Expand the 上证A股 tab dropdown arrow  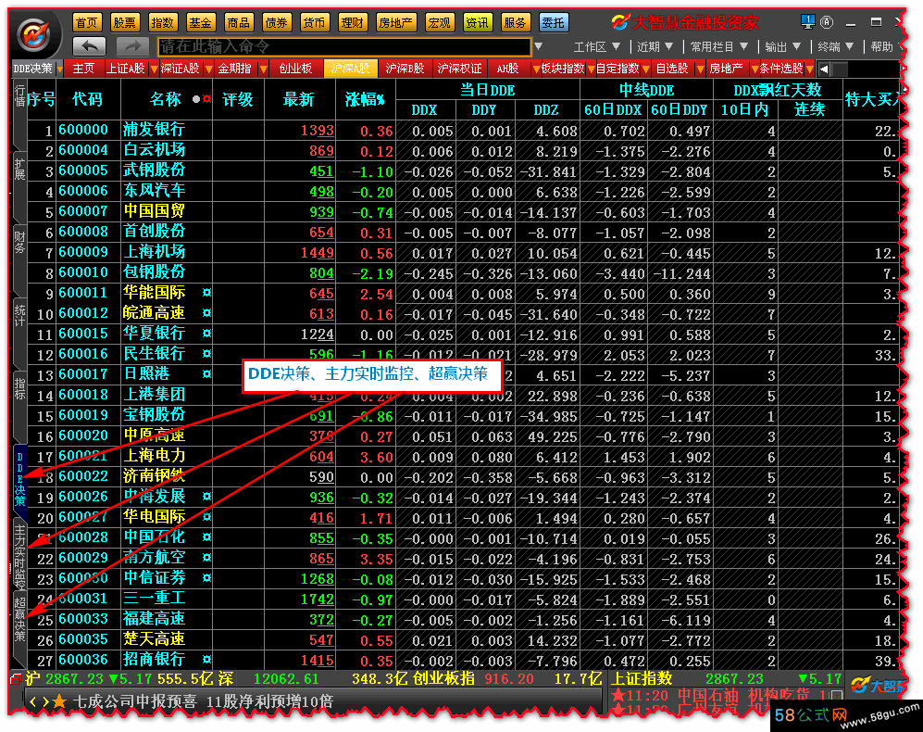[x=154, y=69]
